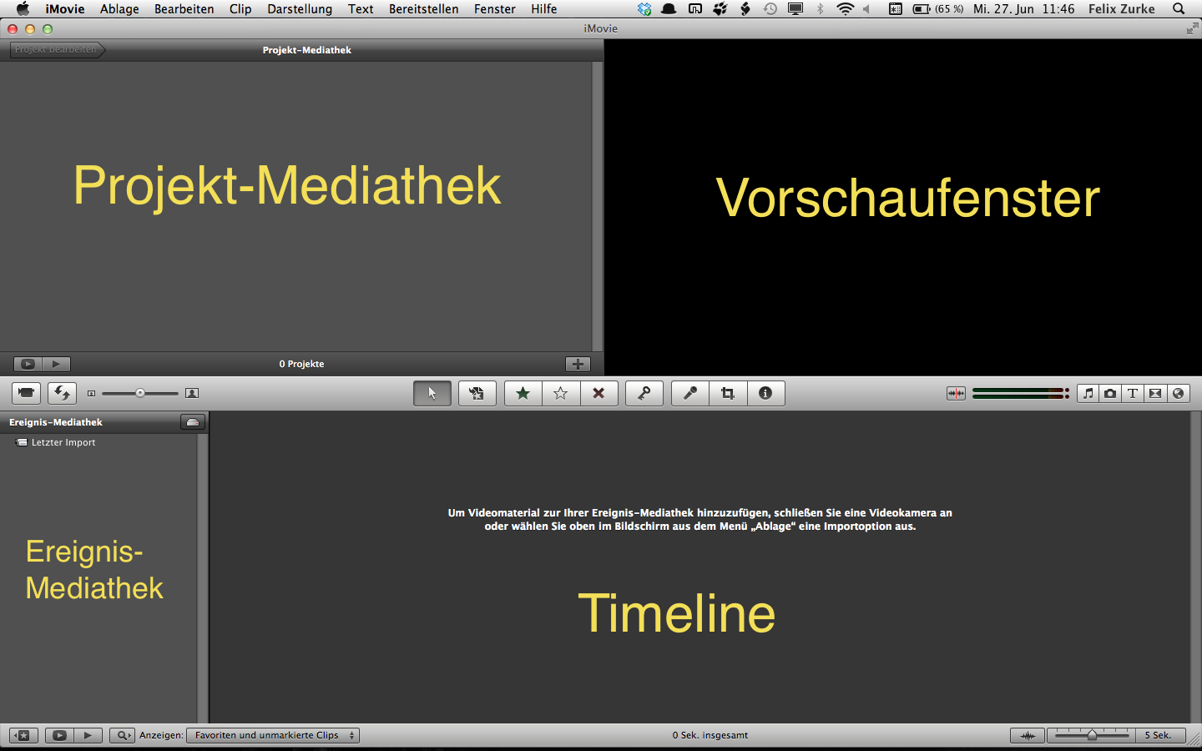Click date and time Mi. 27. Jun 11:46
This screenshot has height=751, width=1202.
point(1024,8)
